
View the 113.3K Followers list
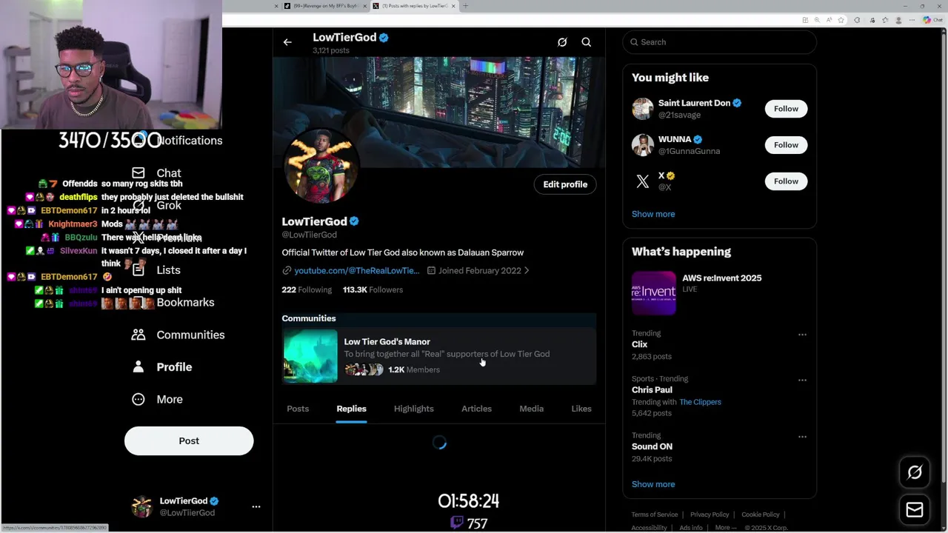click(x=373, y=290)
